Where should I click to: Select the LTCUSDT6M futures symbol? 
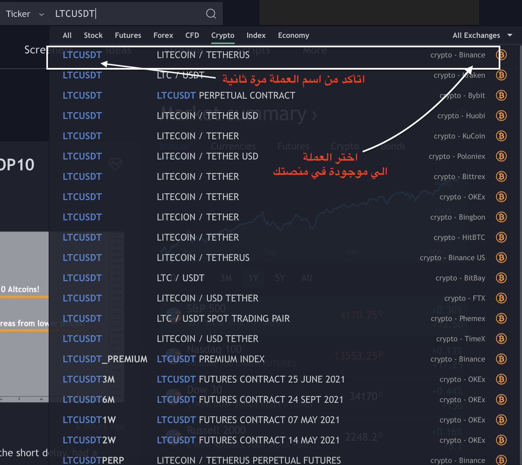pos(89,400)
